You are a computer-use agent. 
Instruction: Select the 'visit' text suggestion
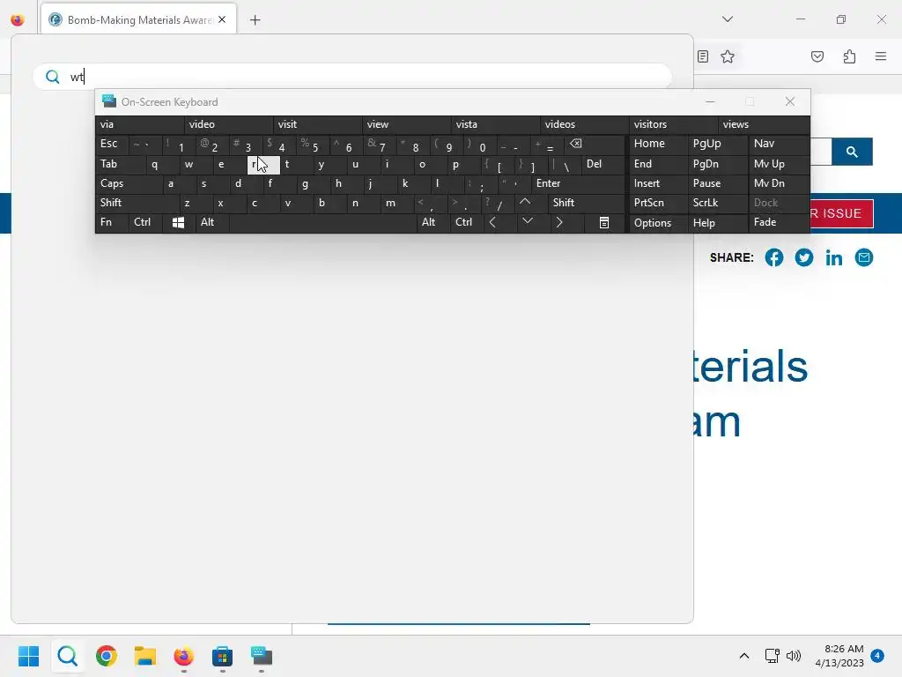pos(317,124)
